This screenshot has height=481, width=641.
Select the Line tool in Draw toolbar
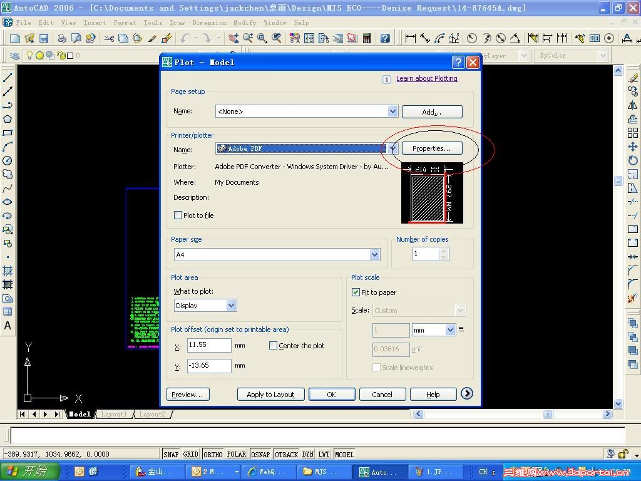click(8, 78)
